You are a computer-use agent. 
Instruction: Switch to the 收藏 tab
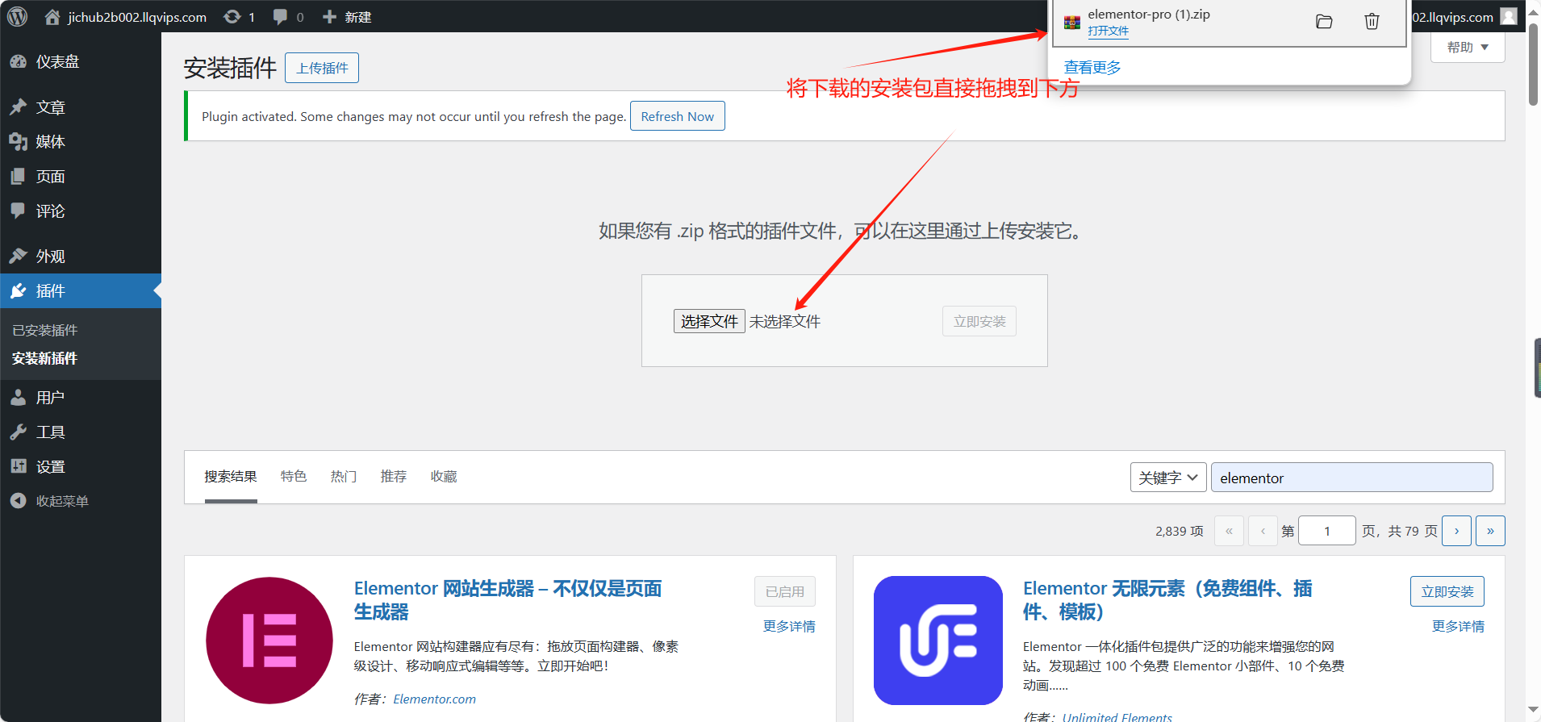pyautogui.click(x=444, y=477)
